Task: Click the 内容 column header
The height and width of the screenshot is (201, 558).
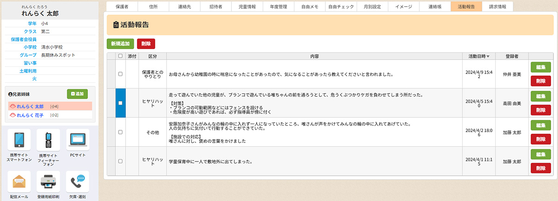Action: (315, 56)
